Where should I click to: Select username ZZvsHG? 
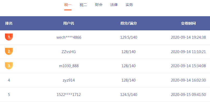(x=69, y=52)
